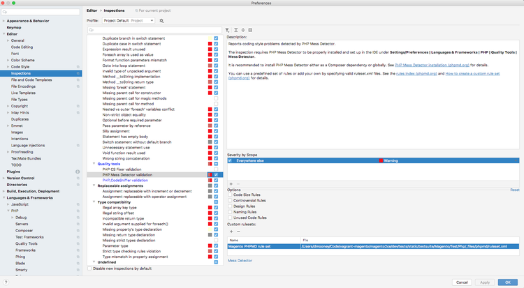Expand the Code Style arrow in sidebar

click(8, 67)
